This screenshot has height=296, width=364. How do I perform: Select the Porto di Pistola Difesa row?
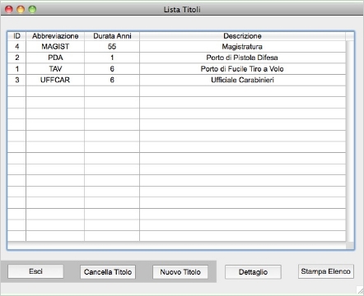[176, 58]
